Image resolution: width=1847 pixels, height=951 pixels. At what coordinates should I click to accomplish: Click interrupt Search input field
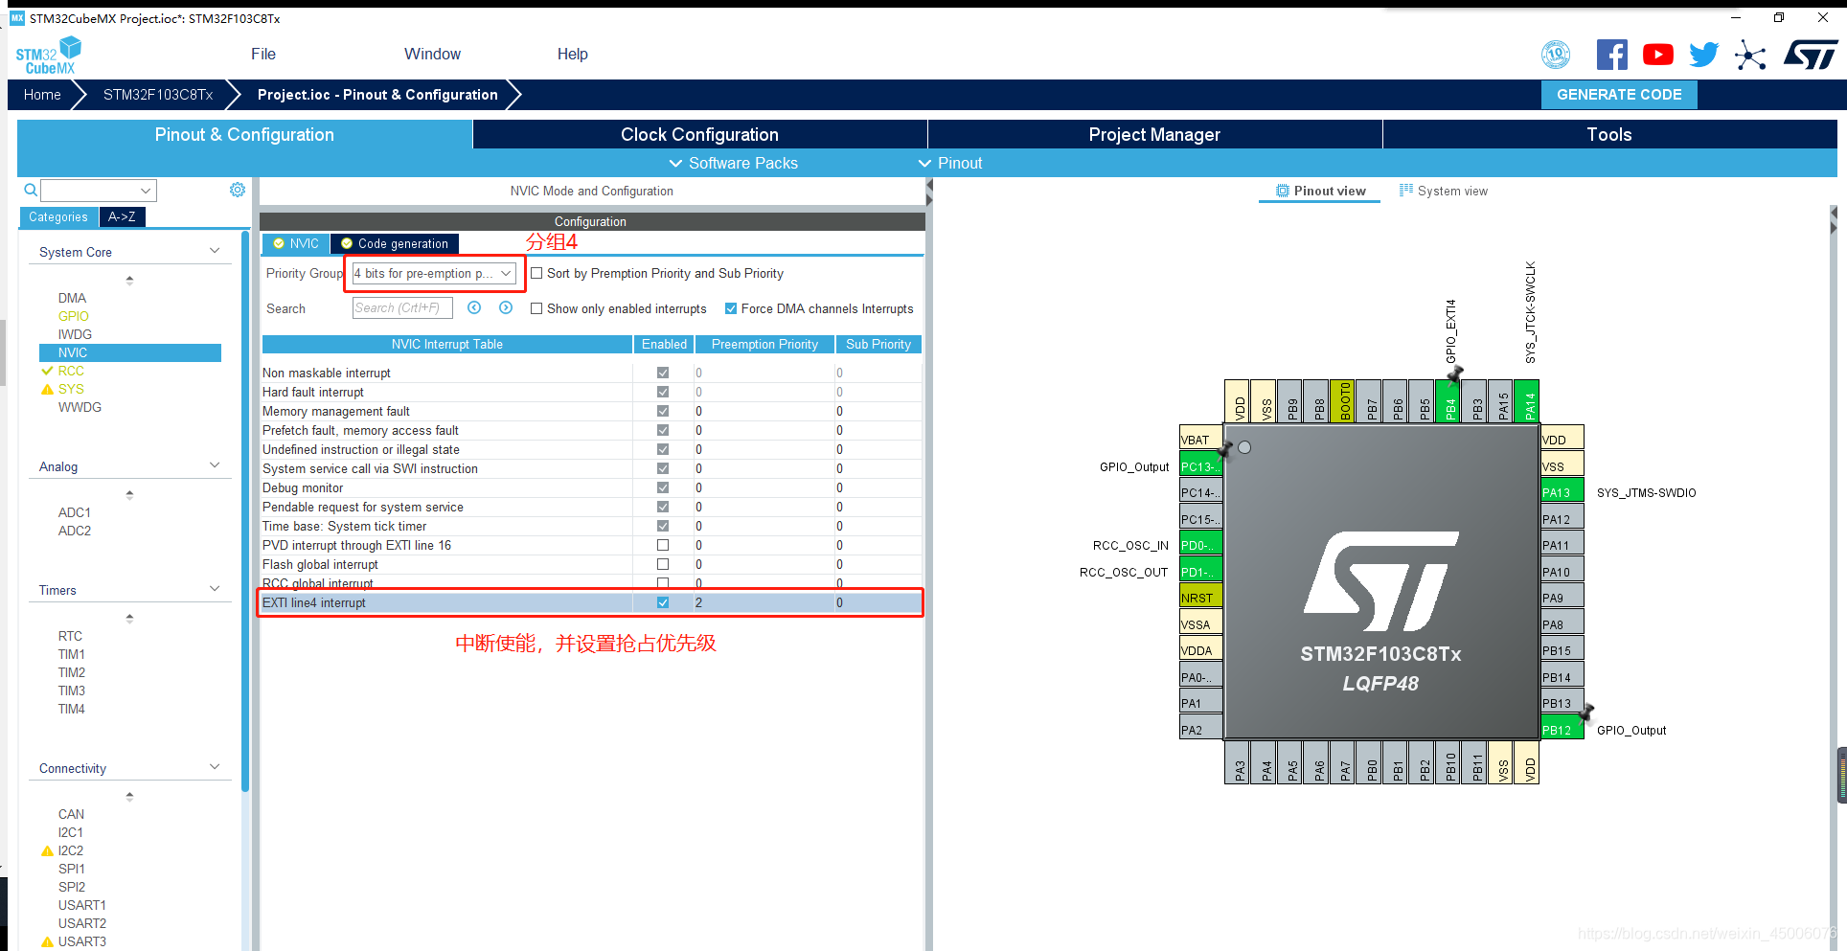[x=402, y=307]
